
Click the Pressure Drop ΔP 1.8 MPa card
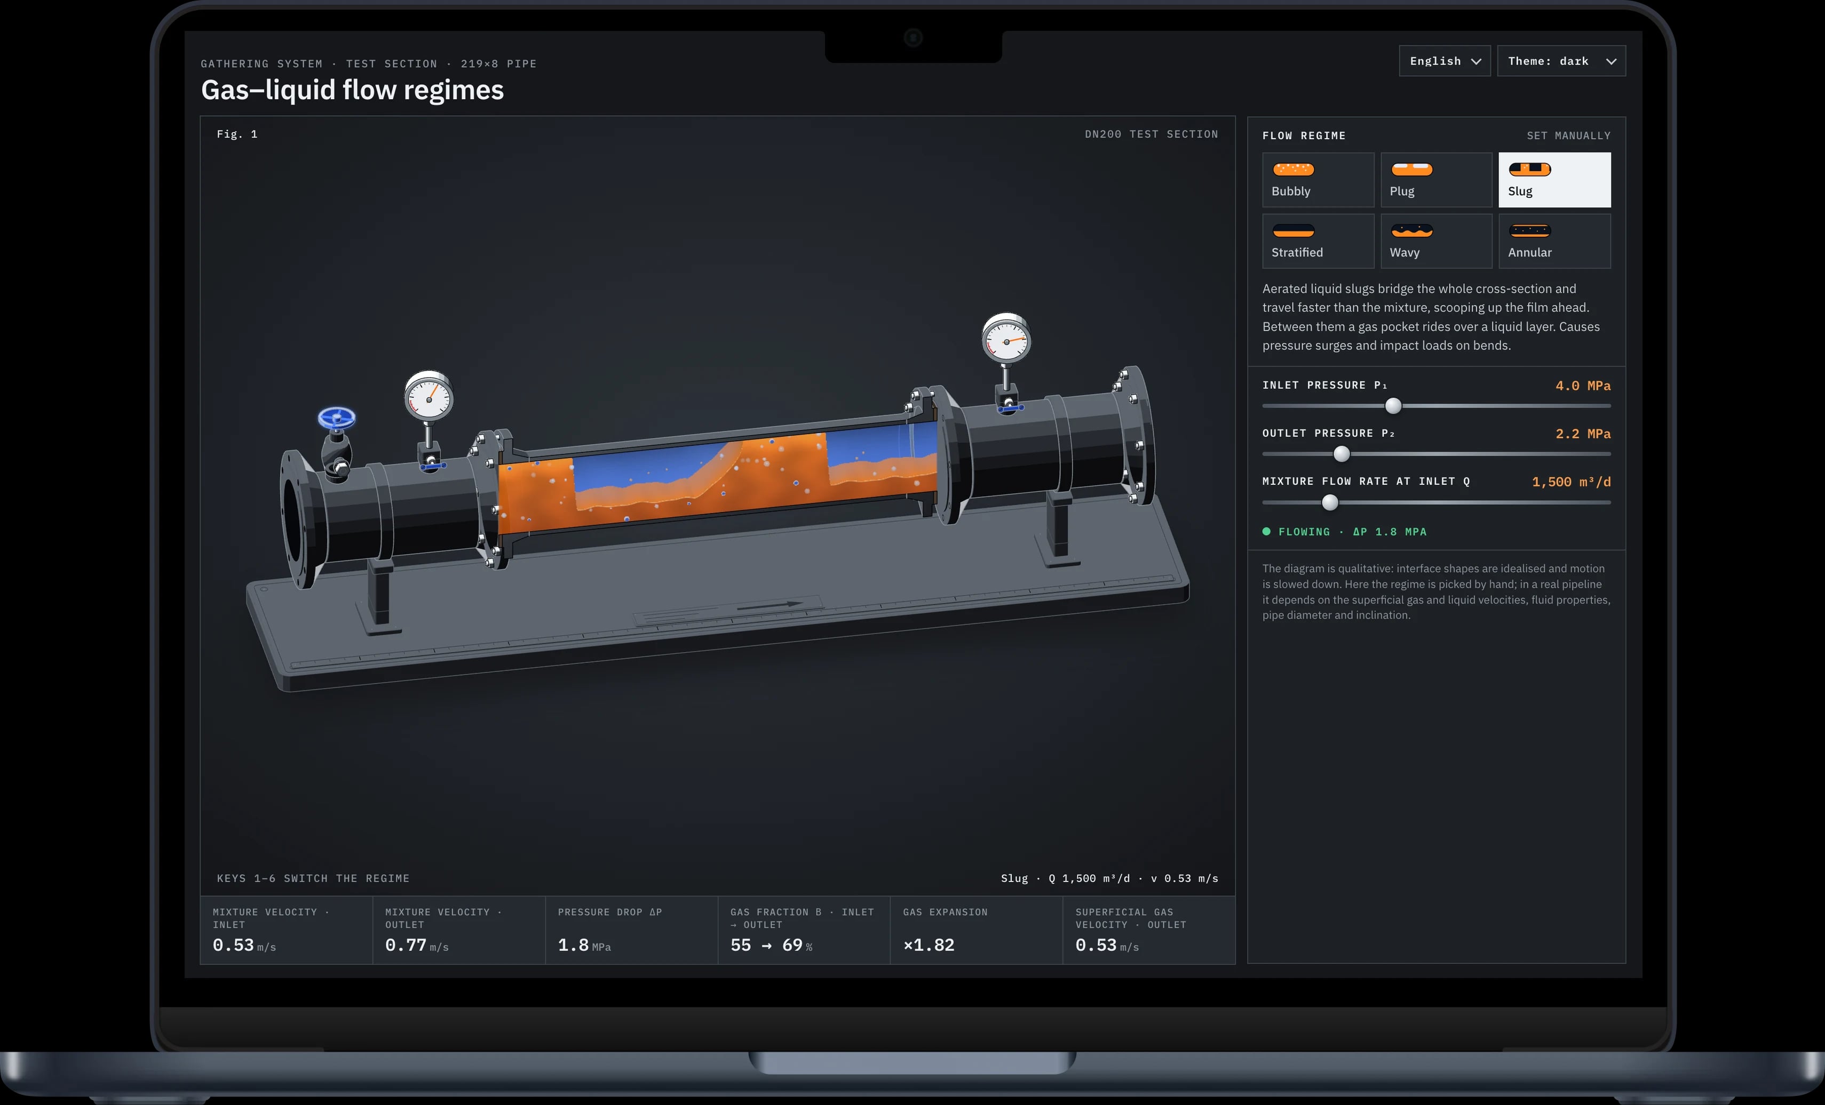click(632, 930)
